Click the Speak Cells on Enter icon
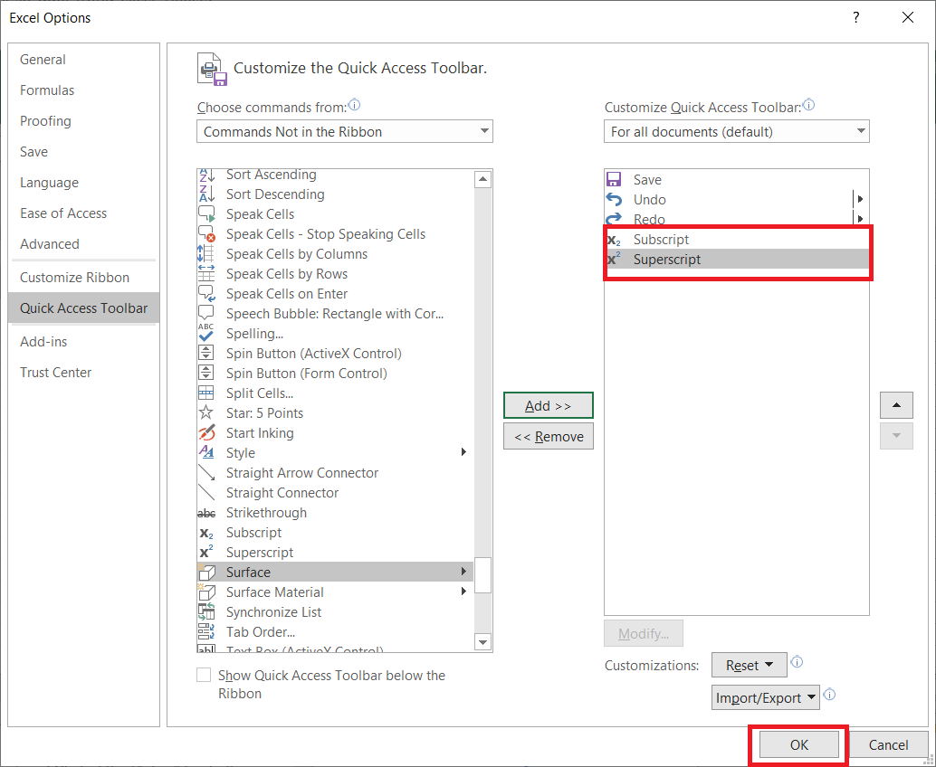Image resolution: width=936 pixels, height=767 pixels. (206, 293)
